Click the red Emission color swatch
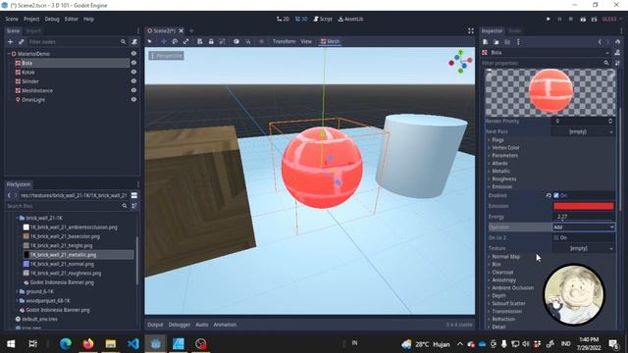This screenshot has height=353, width=628. (583, 206)
